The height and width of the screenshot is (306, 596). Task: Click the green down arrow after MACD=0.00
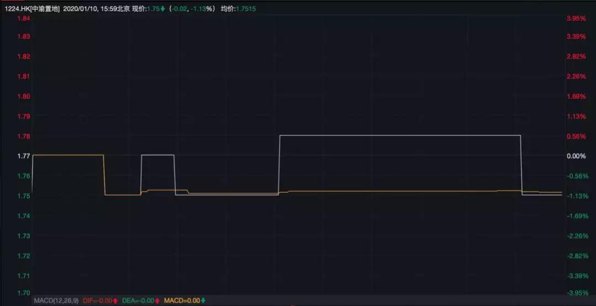coord(203,300)
